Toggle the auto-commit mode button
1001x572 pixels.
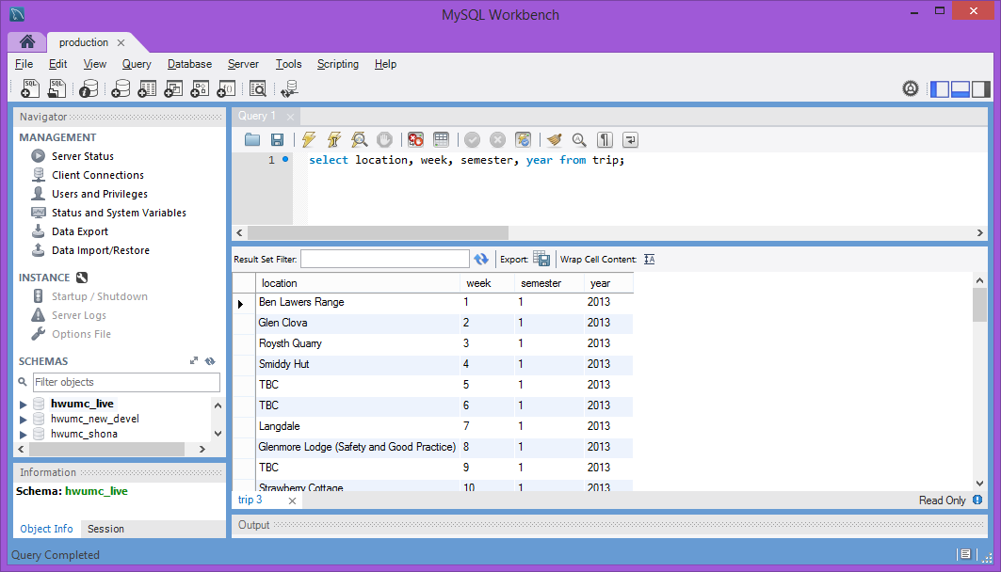pos(523,139)
